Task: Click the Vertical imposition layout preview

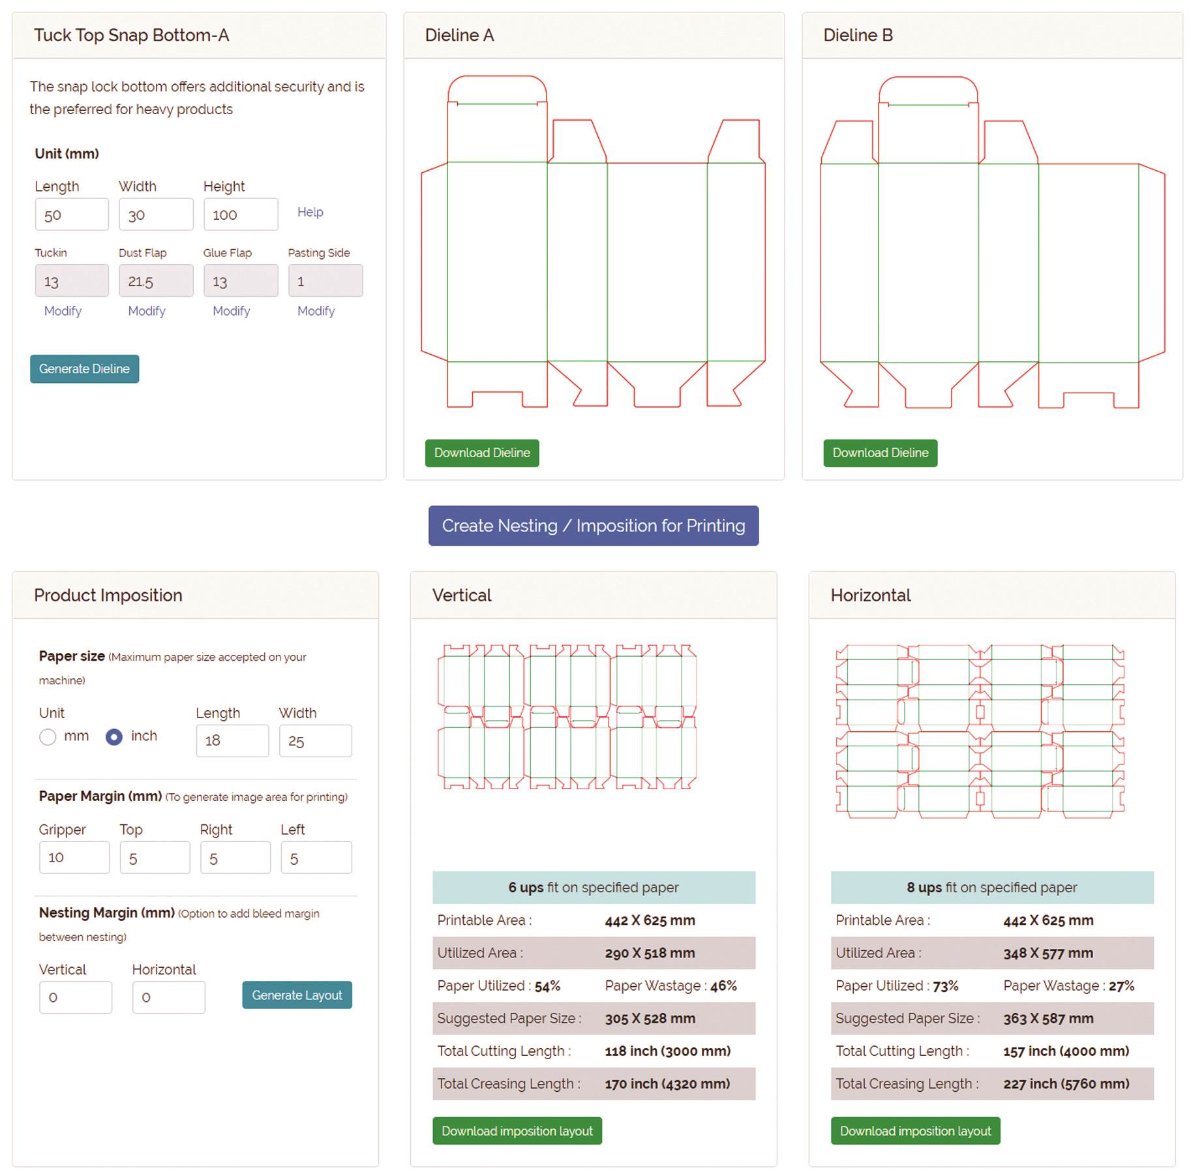Action: (x=567, y=717)
